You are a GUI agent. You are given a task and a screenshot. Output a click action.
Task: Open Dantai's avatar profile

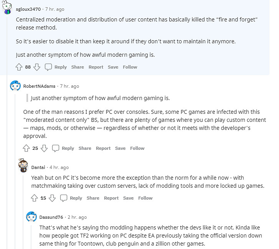coord(23,167)
